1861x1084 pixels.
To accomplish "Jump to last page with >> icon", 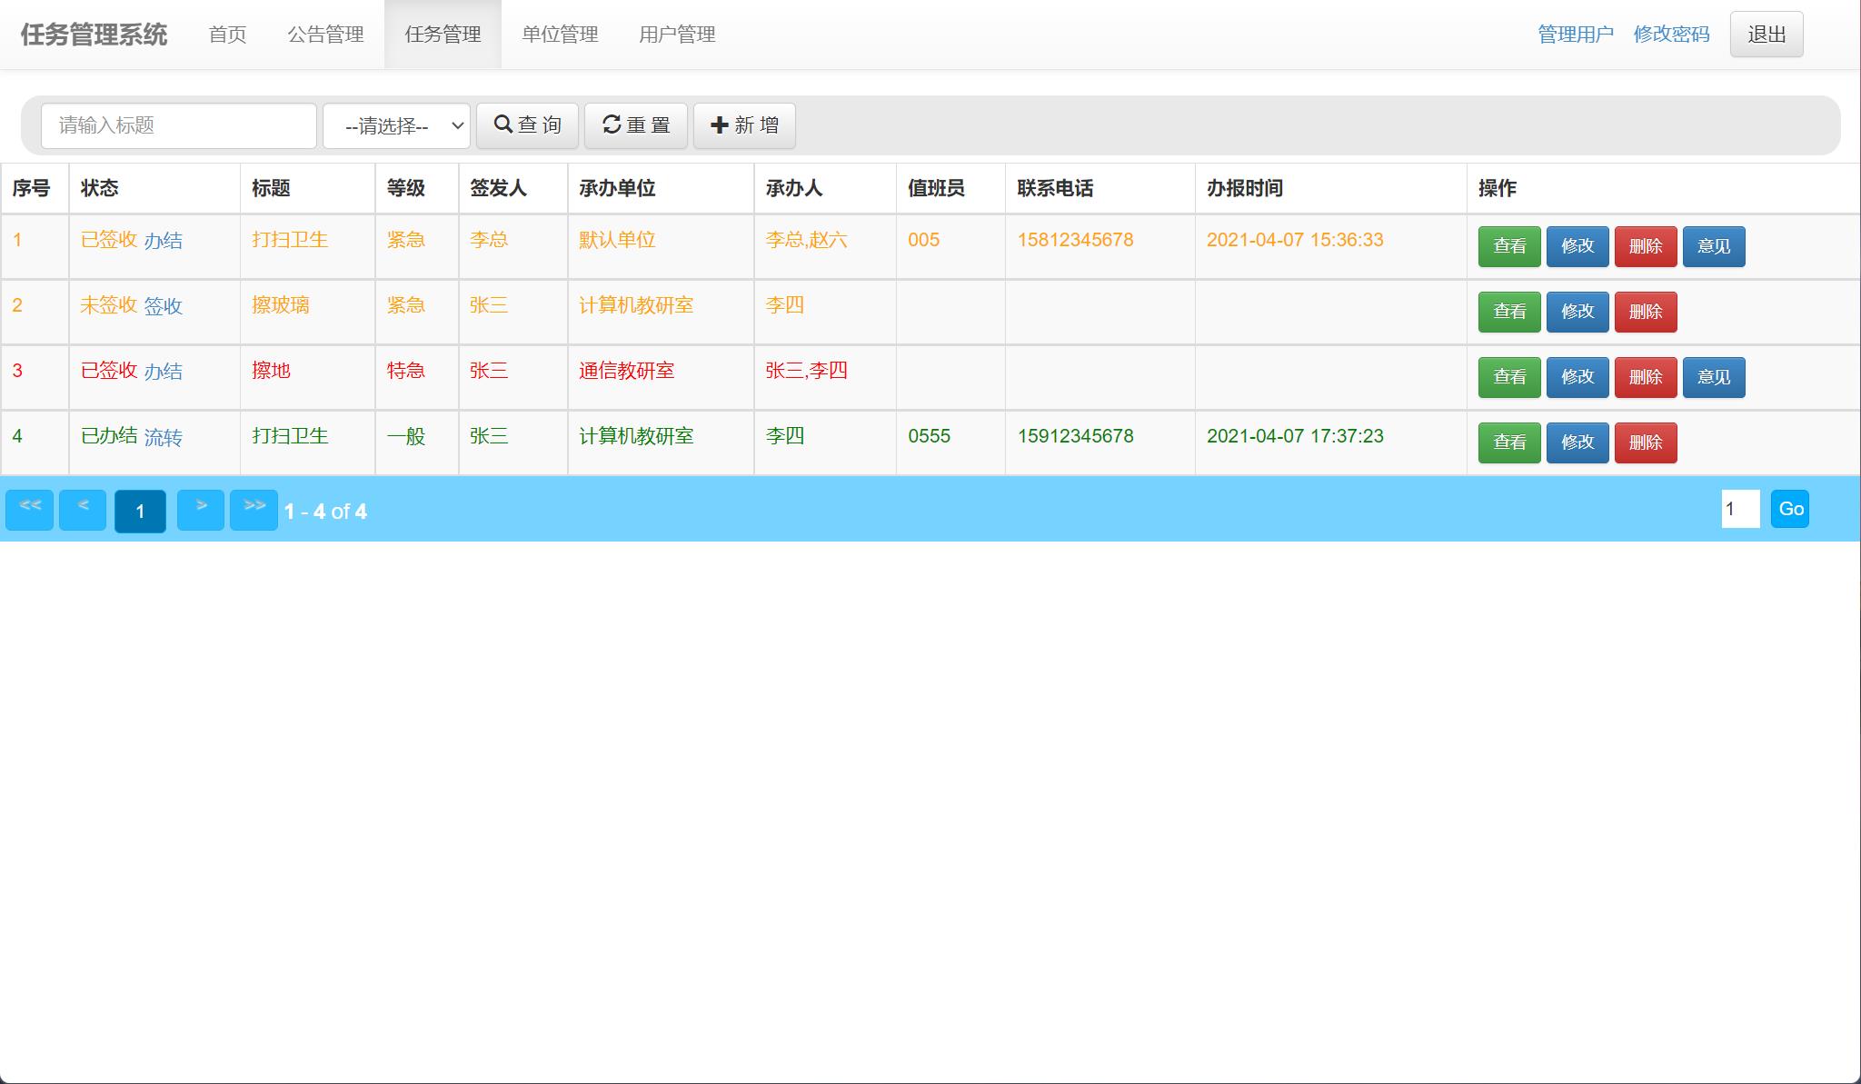I will [254, 510].
